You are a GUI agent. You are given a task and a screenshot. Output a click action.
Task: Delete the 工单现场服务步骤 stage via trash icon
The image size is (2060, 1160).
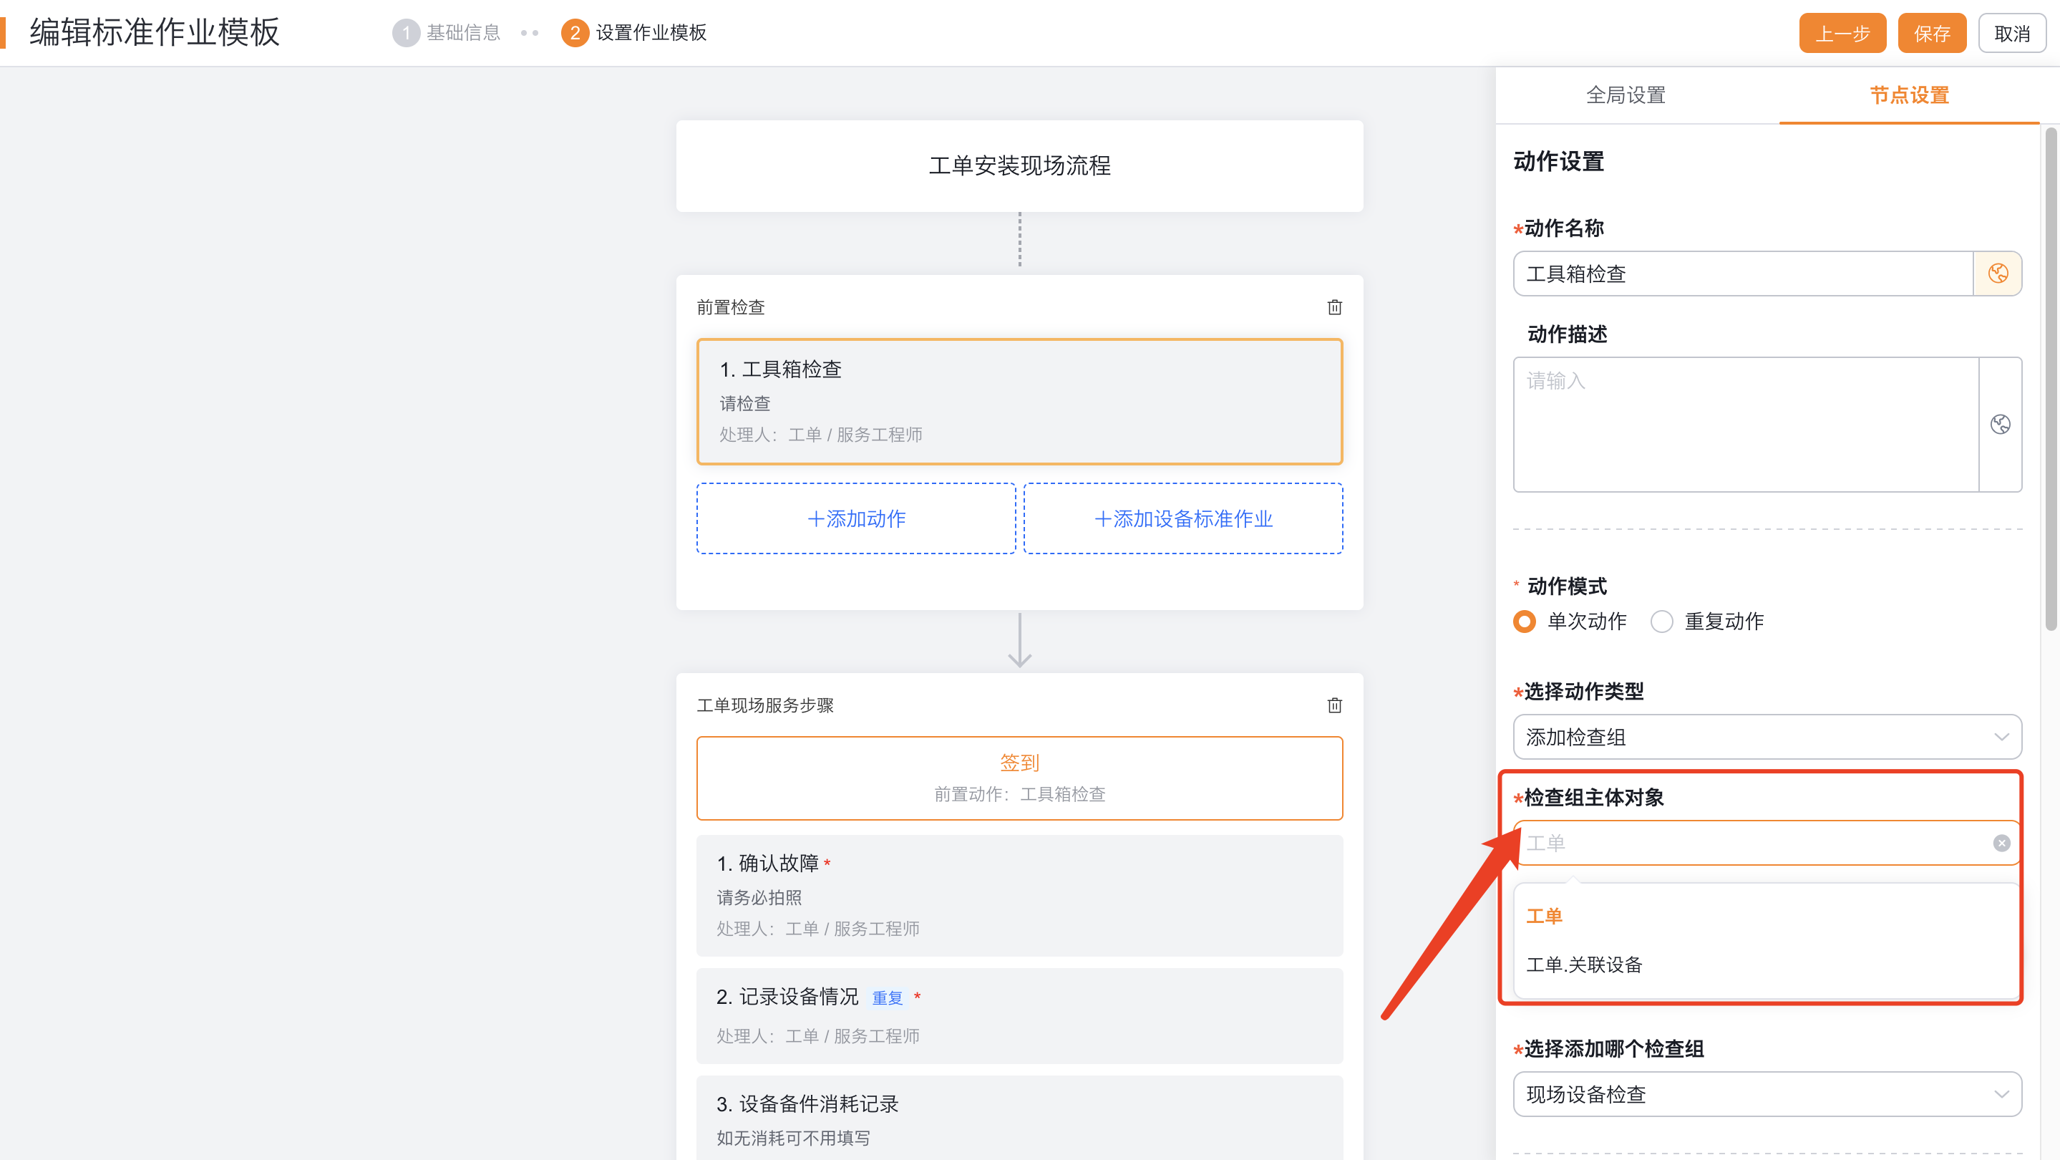coord(1334,705)
